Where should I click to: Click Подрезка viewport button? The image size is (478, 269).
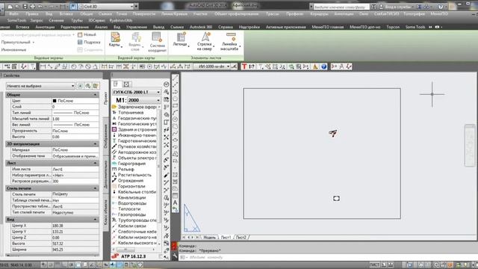click(89, 42)
